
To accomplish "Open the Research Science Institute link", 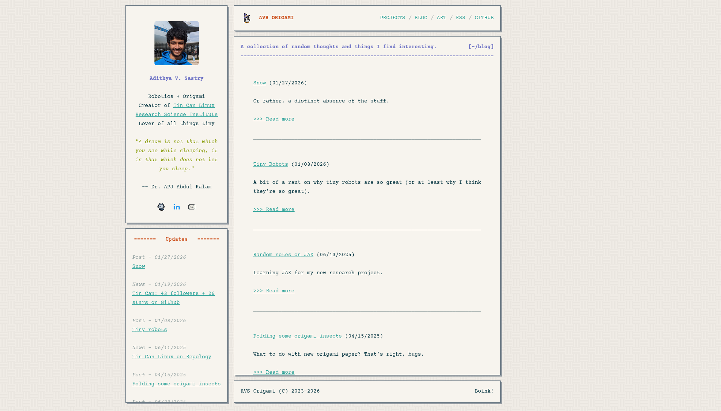I will point(176,115).
